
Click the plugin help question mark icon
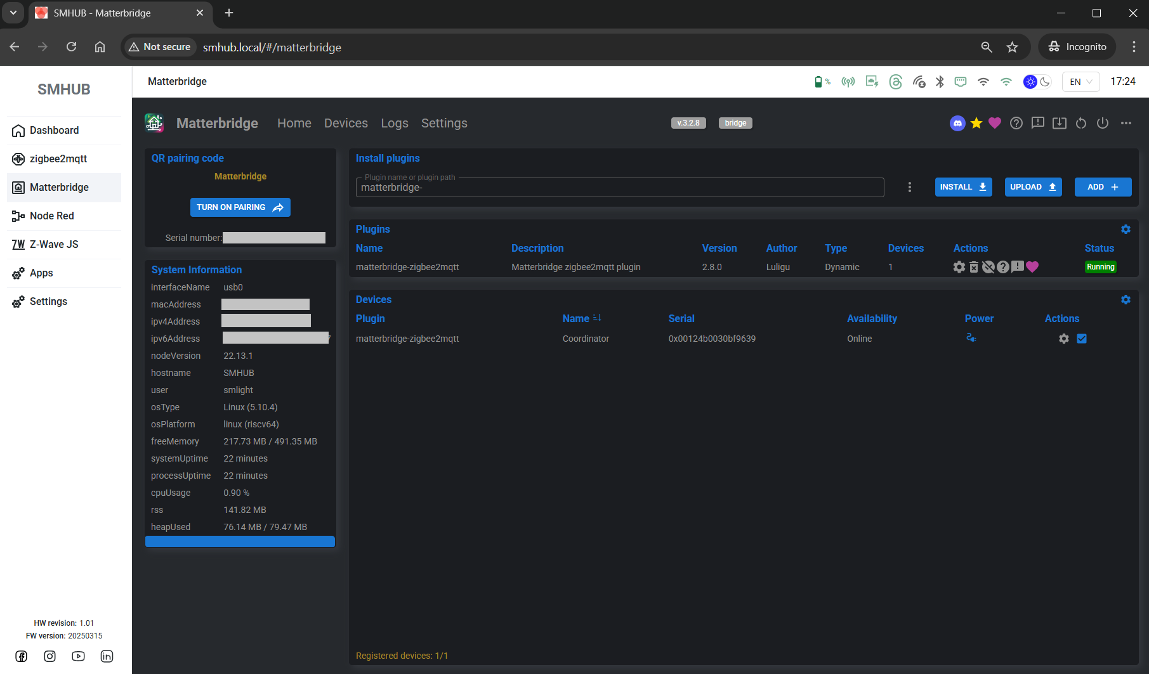[1003, 267]
